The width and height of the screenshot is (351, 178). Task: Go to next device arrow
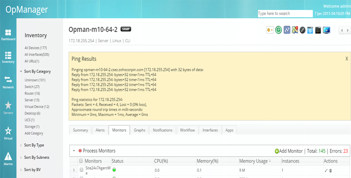[348, 30]
